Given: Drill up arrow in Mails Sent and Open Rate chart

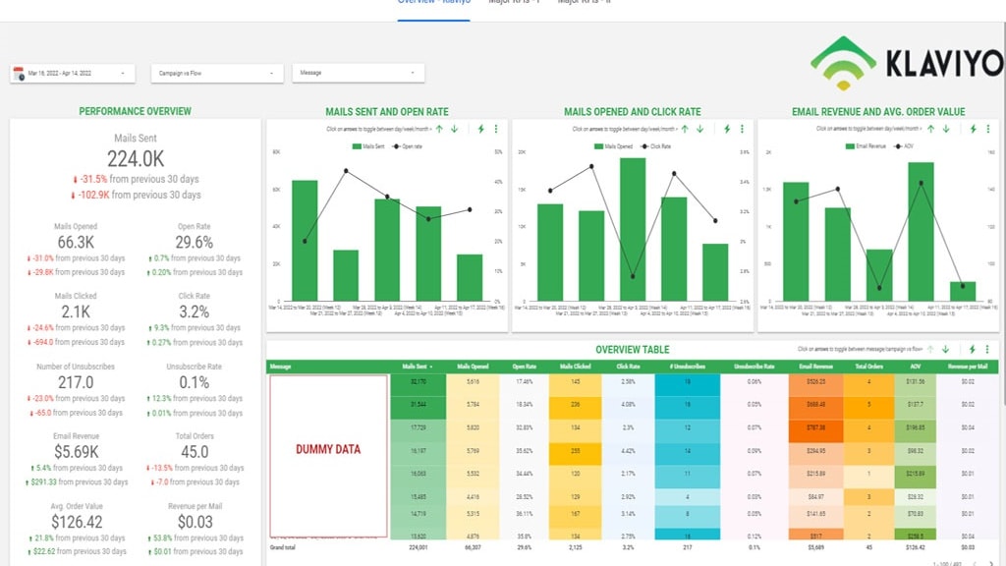Looking at the screenshot, I should pyautogui.click(x=439, y=129).
